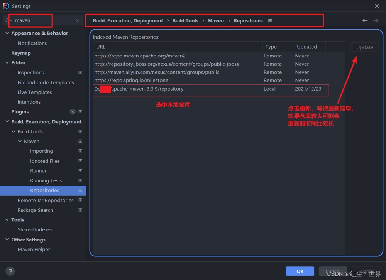386x280 pixels.
Task: Open help with the question mark icon
Action: [x=10, y=272]
